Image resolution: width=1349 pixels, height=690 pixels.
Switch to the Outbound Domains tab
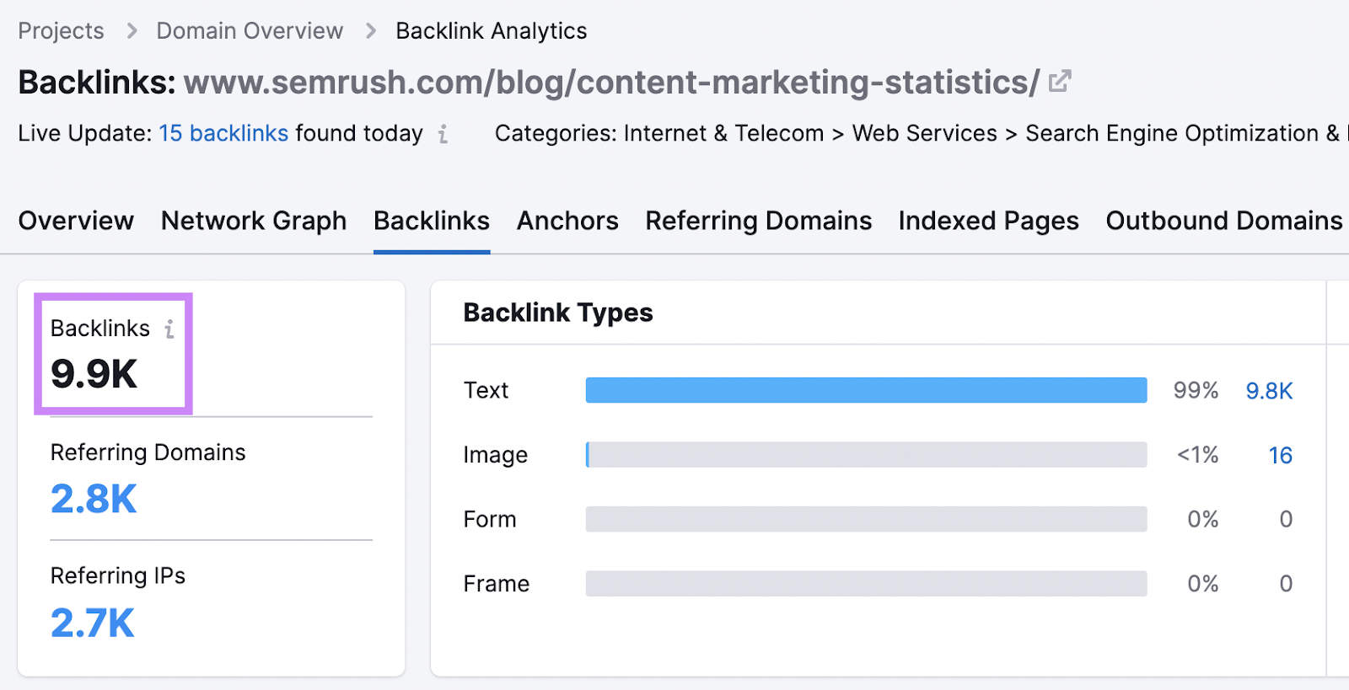click(1224, 221)
